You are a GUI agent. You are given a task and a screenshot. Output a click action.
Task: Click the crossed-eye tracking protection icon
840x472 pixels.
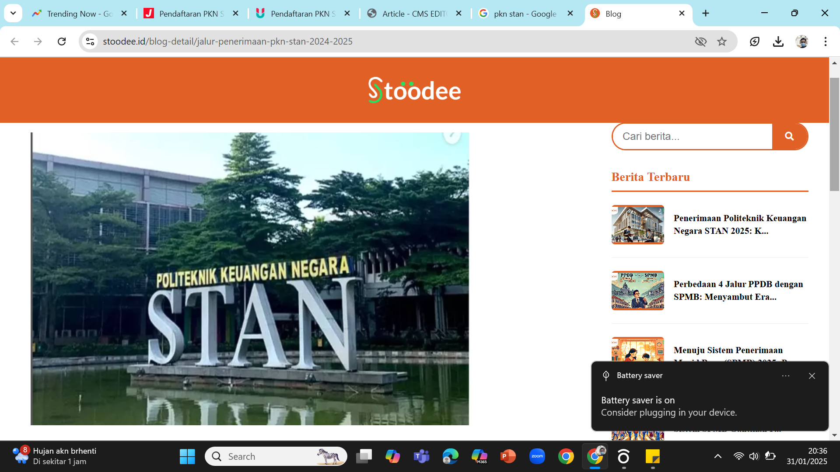pyautogui.click(x=701, y=42)
